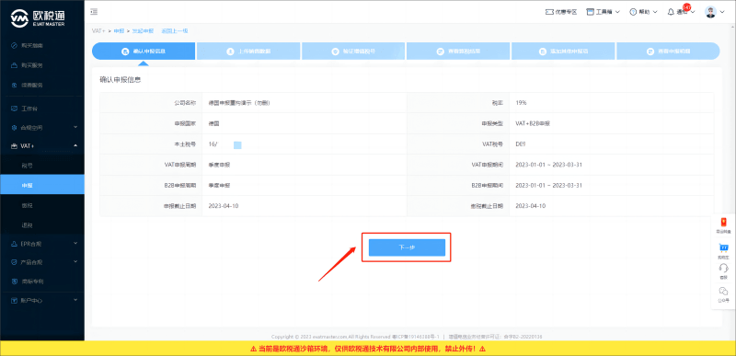Click the WeChat official account icon
736x356 pixels.
coord(723,292)
